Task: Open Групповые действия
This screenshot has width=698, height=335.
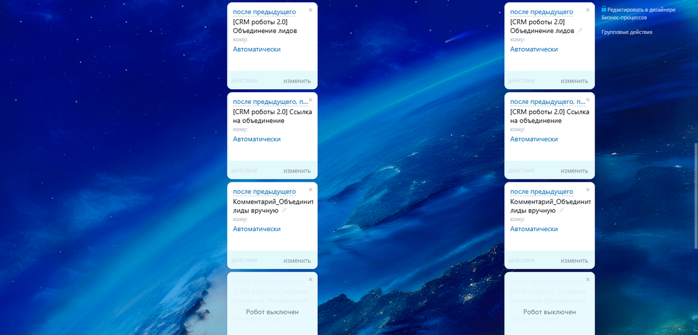Action: pyautogui.click(x=627, y=32)
